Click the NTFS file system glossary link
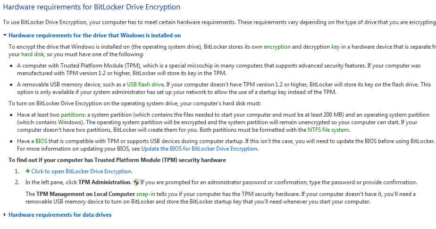This screenshot has height=229, width=436. [328, 130]
